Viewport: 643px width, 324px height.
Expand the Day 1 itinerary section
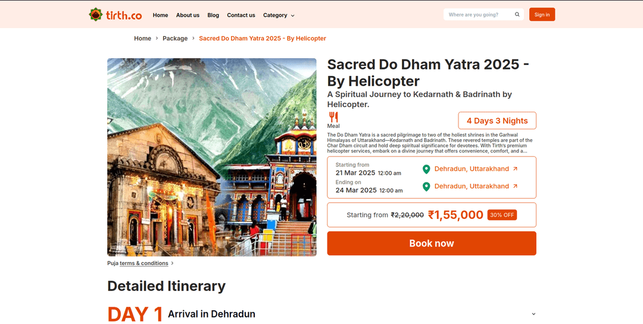click(533, 314)
